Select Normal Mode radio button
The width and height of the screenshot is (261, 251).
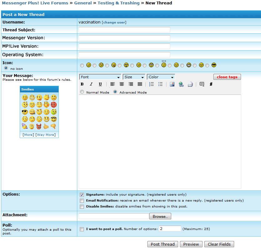(x=82, y=92)
